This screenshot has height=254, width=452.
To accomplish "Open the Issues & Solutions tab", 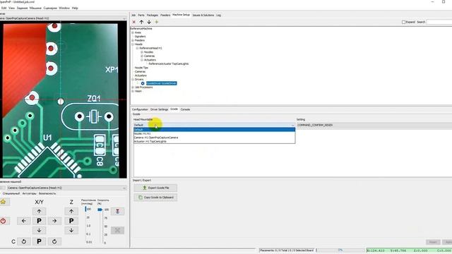I will click(203, 15).
